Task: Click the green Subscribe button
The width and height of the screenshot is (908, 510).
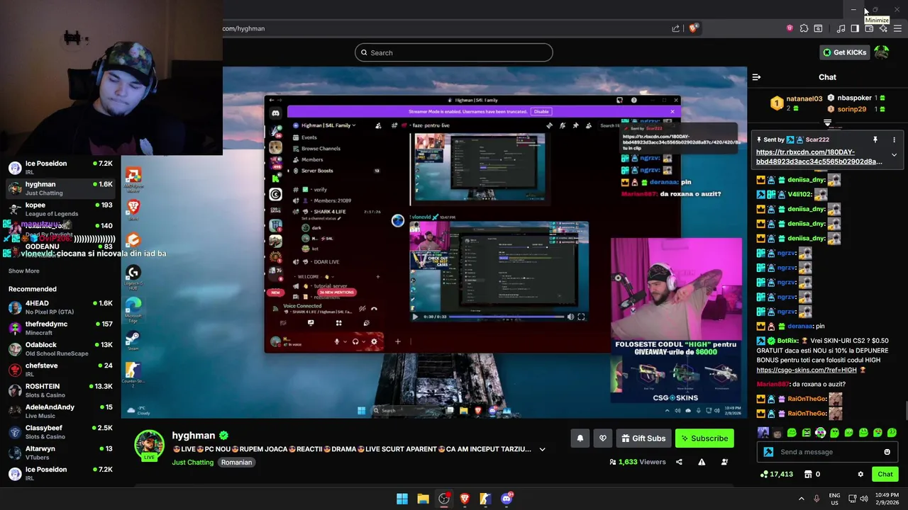Action: click(x=704, y=438)
